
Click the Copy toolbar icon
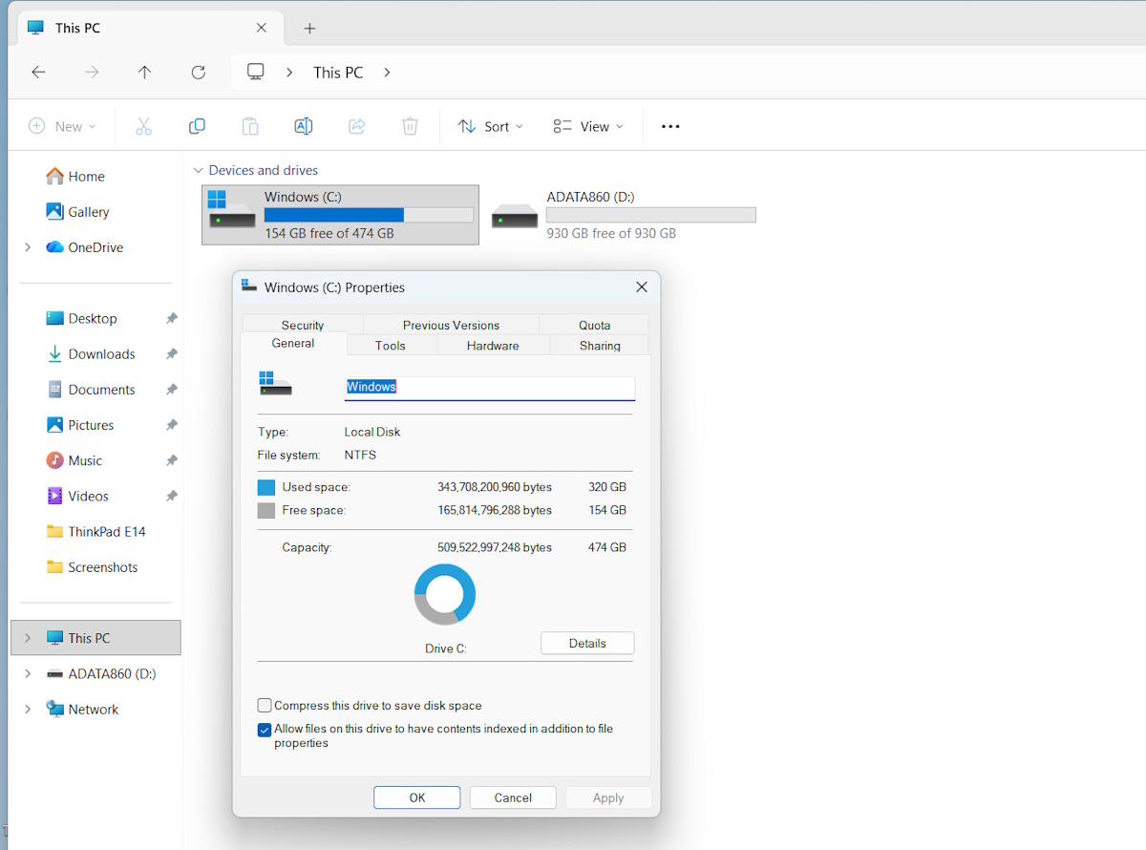[197, 126]
